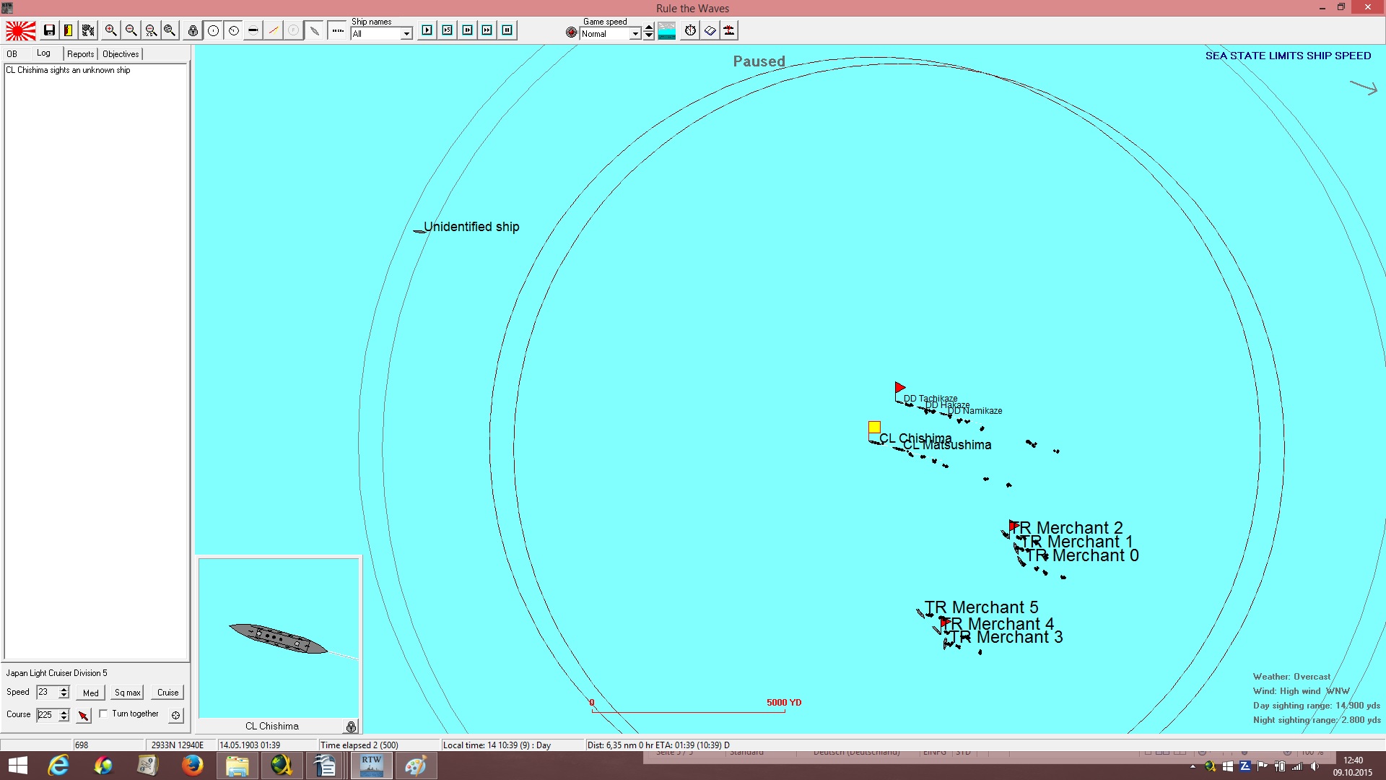Screen dimensions: 1386x780
Task: Open the Objectives tab
Action: [x=121, y=54]
